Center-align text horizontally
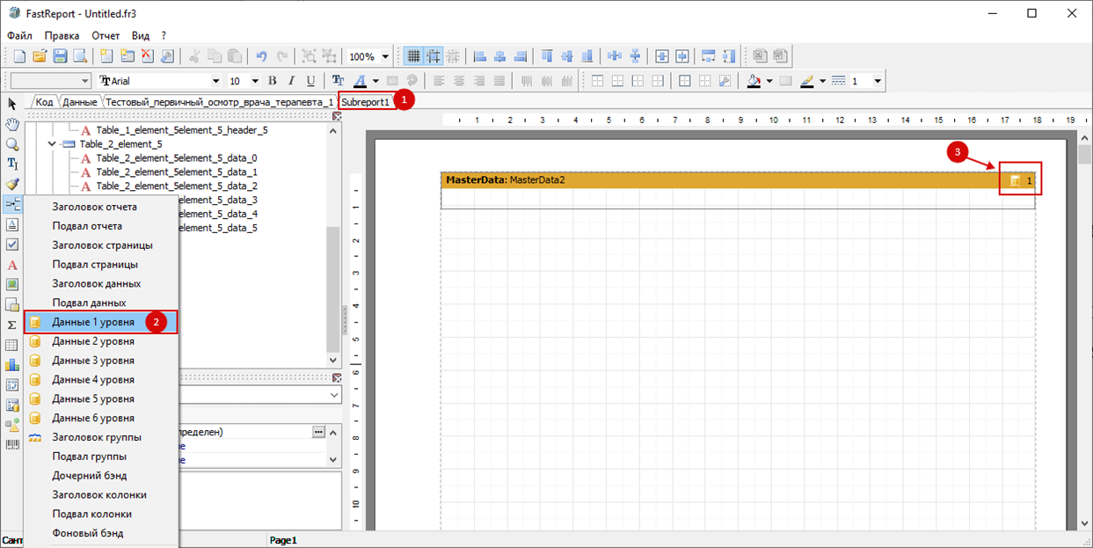 tap(457, 81)
